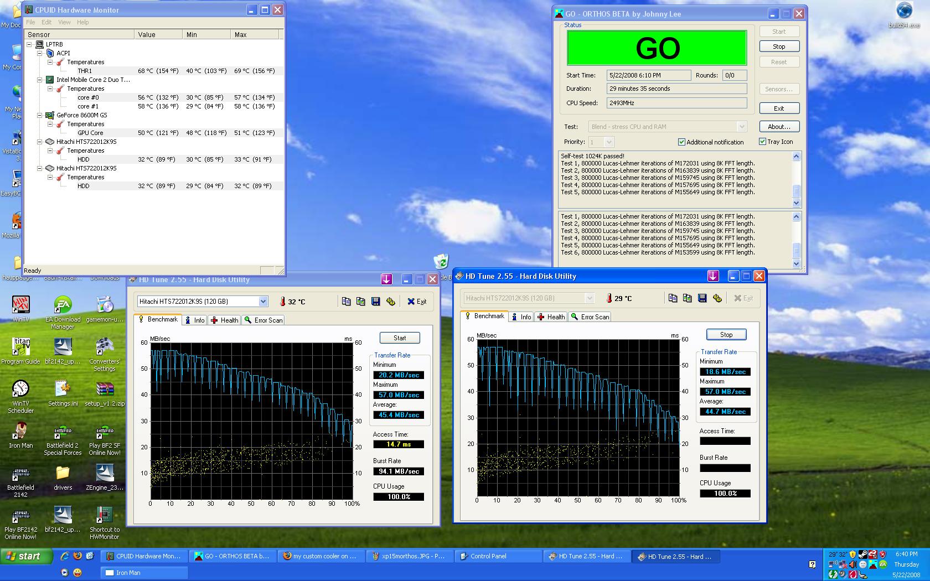Switch to Health tab in left HD Tune

coord(224,320)
